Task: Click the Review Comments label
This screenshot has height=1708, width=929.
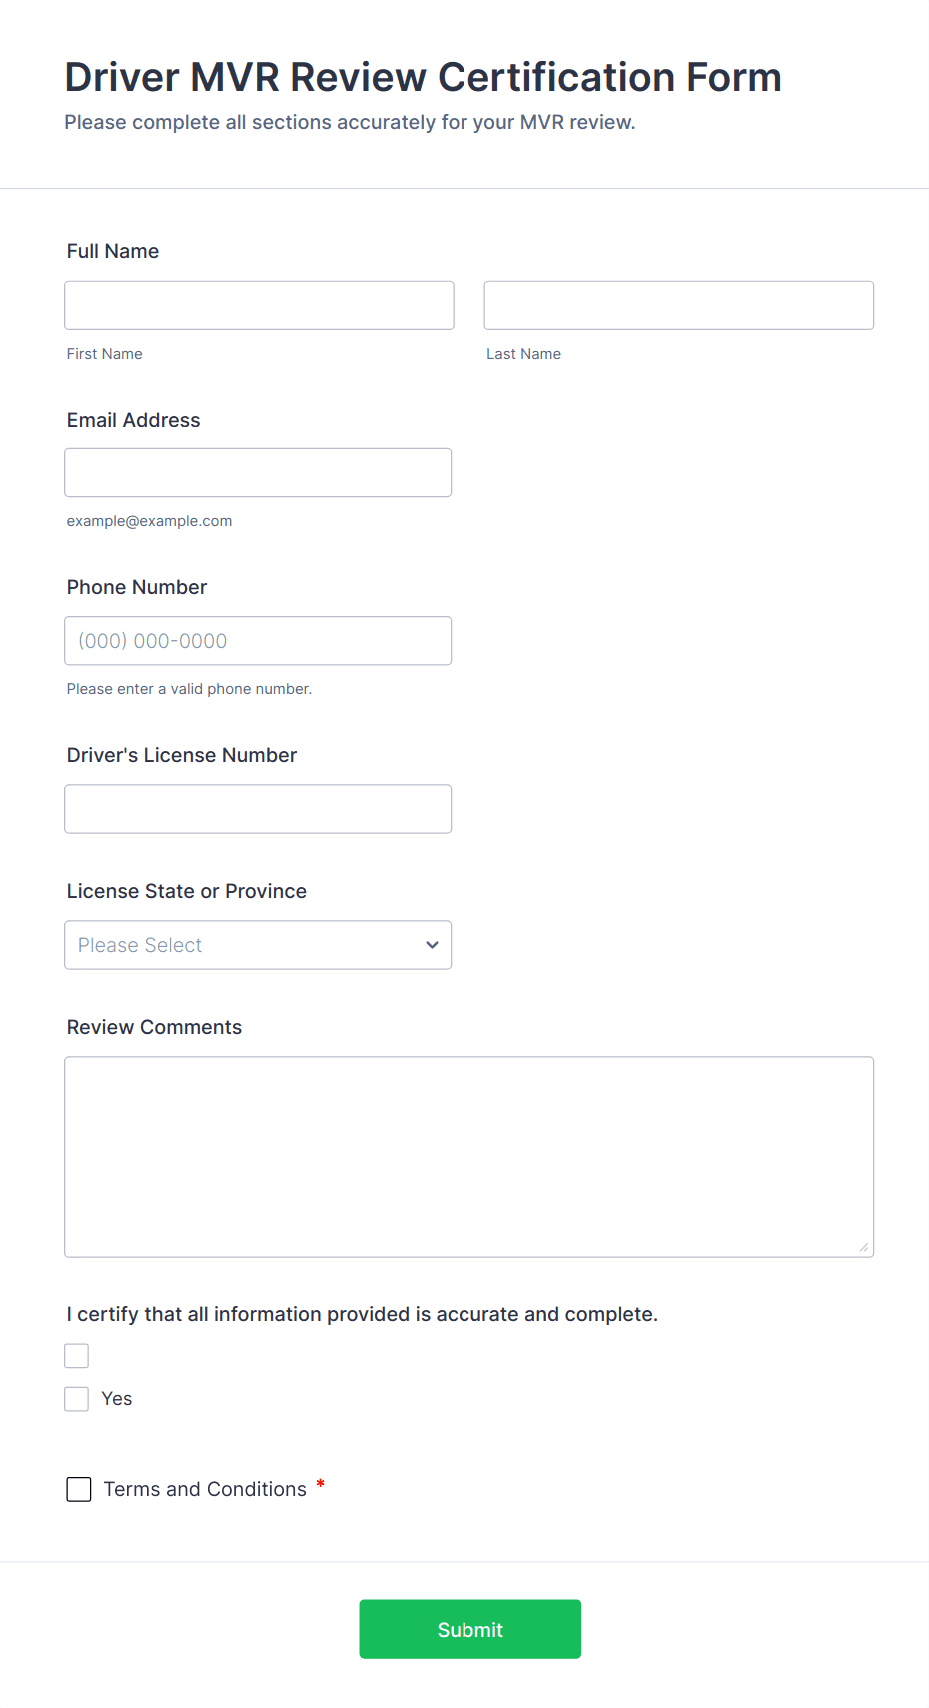Action: [155, 1027]
